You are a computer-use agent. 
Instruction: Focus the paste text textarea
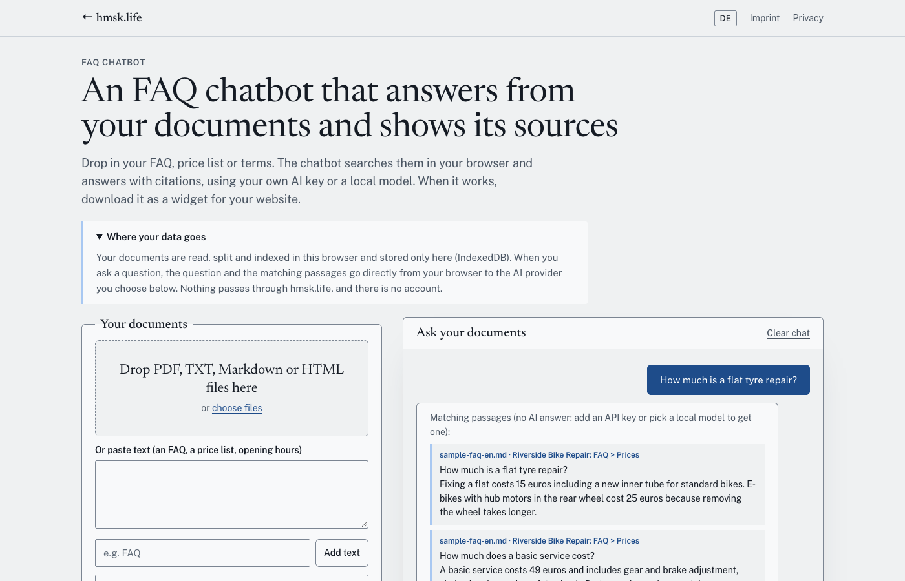click(x=231, y=494)
